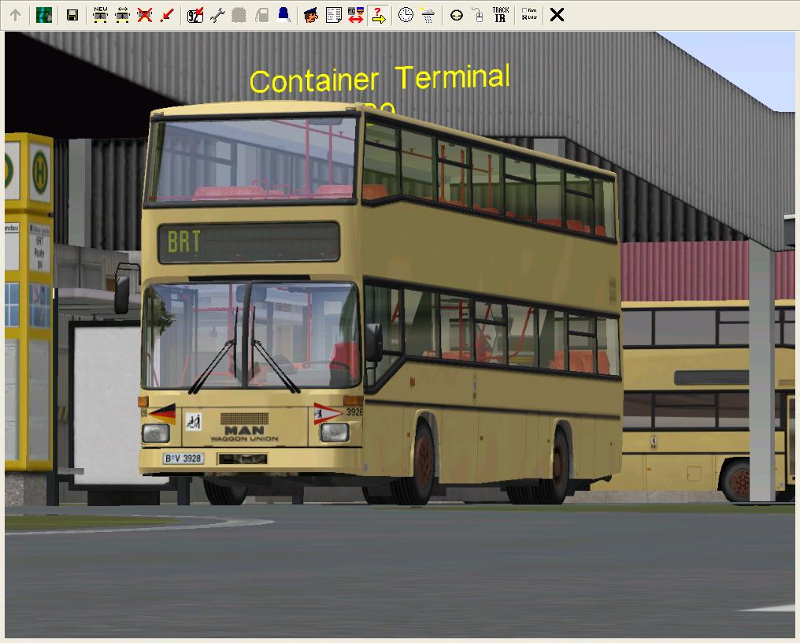Click the green map load icon
800x643 pixels.
[x=44, y=15]
